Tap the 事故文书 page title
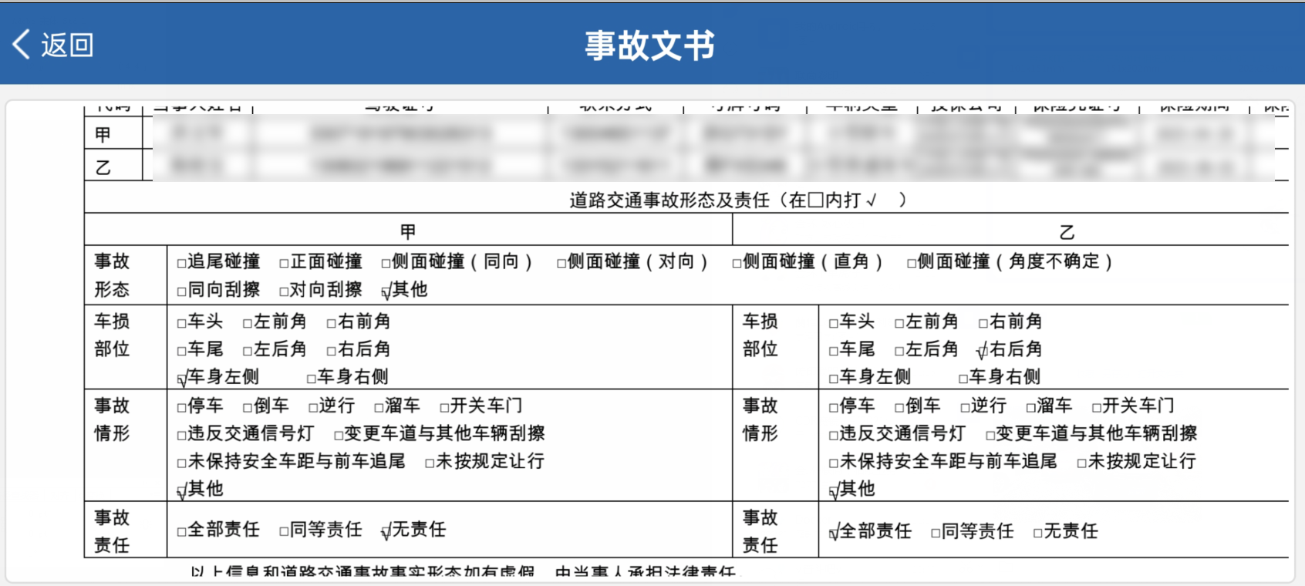 click(x=650, y=45)
